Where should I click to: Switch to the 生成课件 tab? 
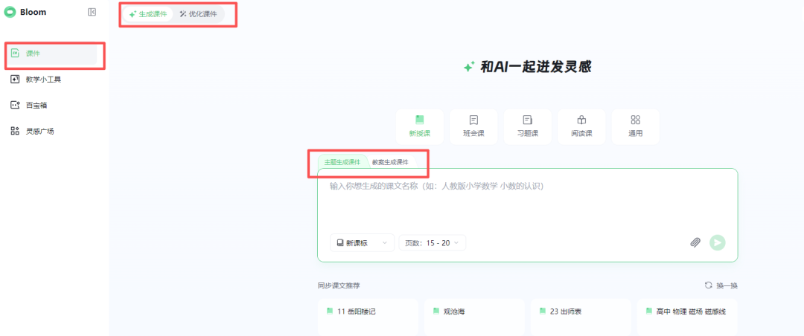tap(148, 14)
